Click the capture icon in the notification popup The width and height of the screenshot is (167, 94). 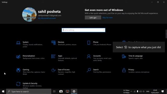point(126,47)
